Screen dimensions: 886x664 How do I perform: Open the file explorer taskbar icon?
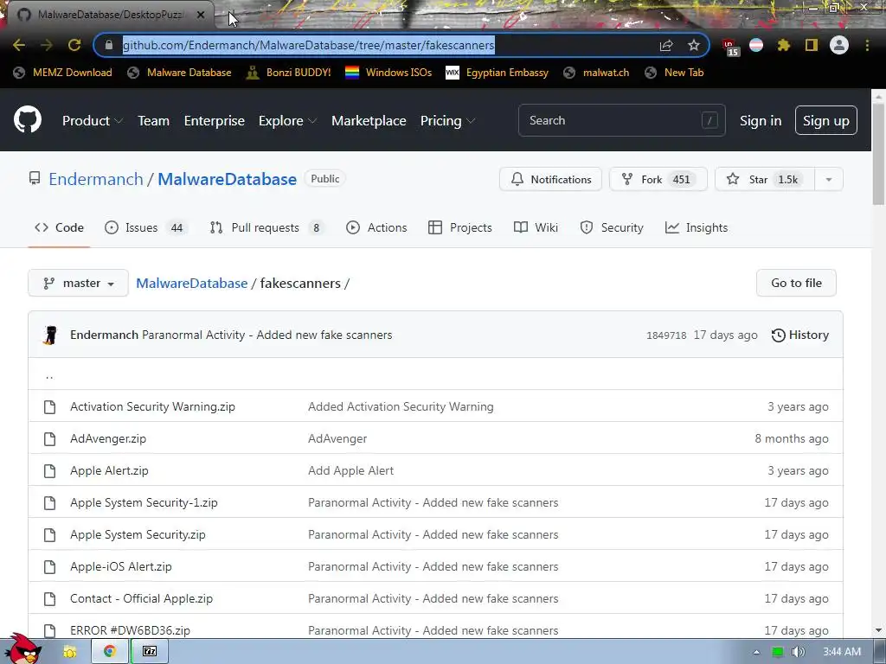click(x=70, y=652)
